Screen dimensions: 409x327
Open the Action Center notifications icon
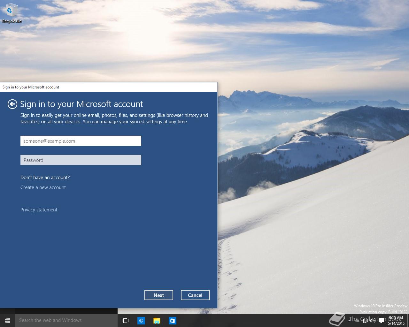[x=381, y=321]
